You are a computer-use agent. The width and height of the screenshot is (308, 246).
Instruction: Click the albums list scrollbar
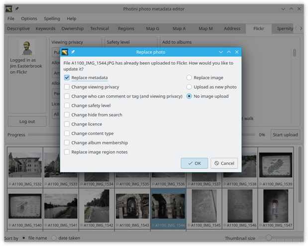pyautogui.click(x=294, y=52)
